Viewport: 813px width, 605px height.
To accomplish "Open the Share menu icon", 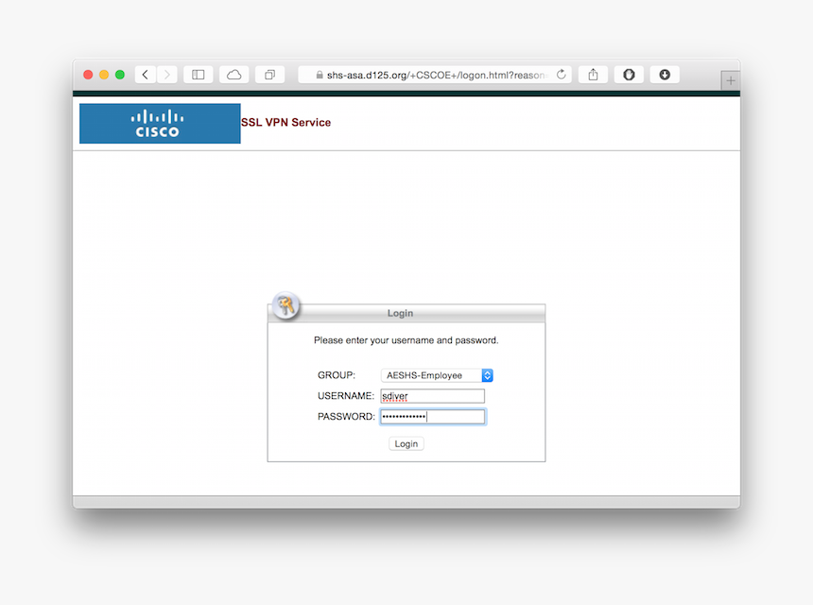I will [593, 74].
